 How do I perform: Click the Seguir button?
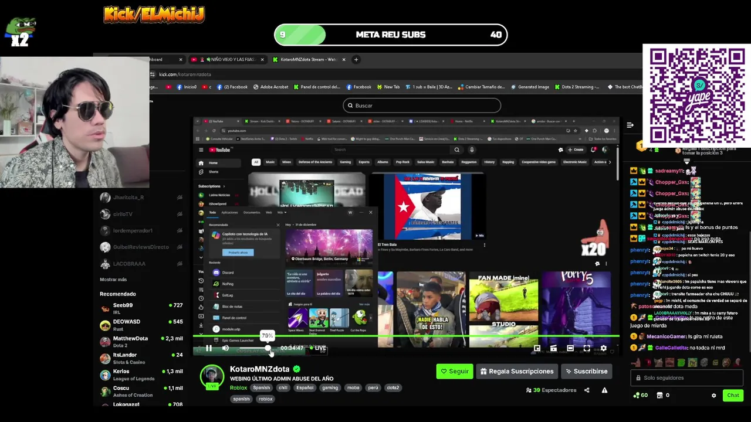455,371
